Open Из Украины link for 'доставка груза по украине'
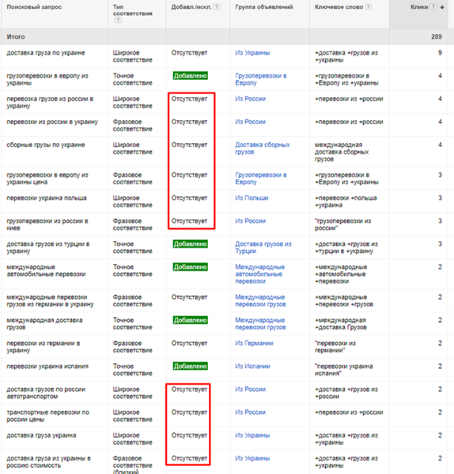Image resolution: width=454 pixels, height=474 pixels. [252, 53]
